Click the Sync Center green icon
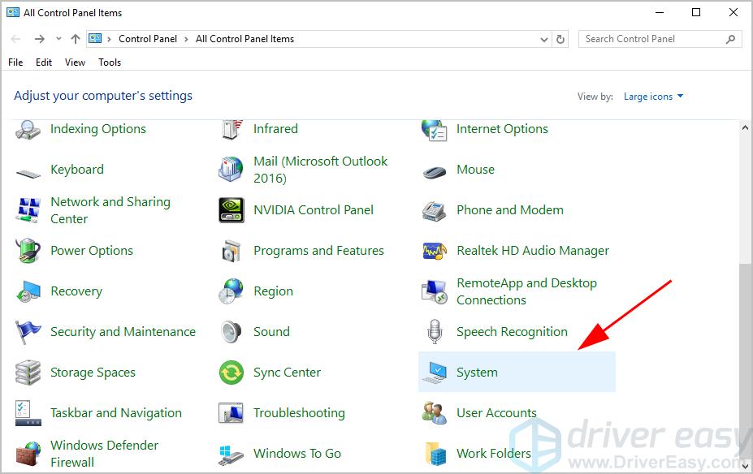 point(232,373)
